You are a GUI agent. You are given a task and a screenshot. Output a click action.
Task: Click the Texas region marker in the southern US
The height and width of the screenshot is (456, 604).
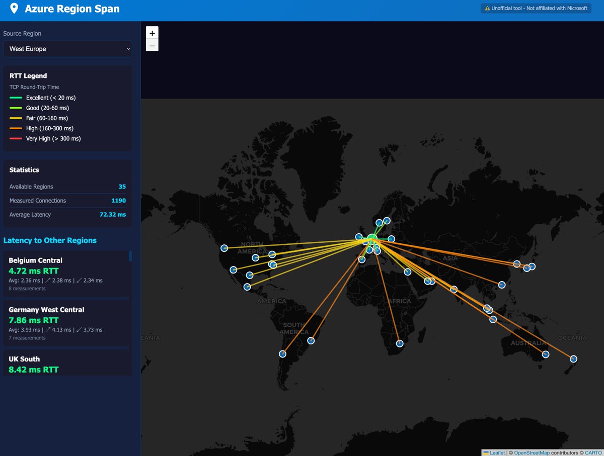(250, 275)
